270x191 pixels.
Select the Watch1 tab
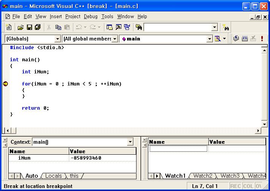tap(175, 176)
